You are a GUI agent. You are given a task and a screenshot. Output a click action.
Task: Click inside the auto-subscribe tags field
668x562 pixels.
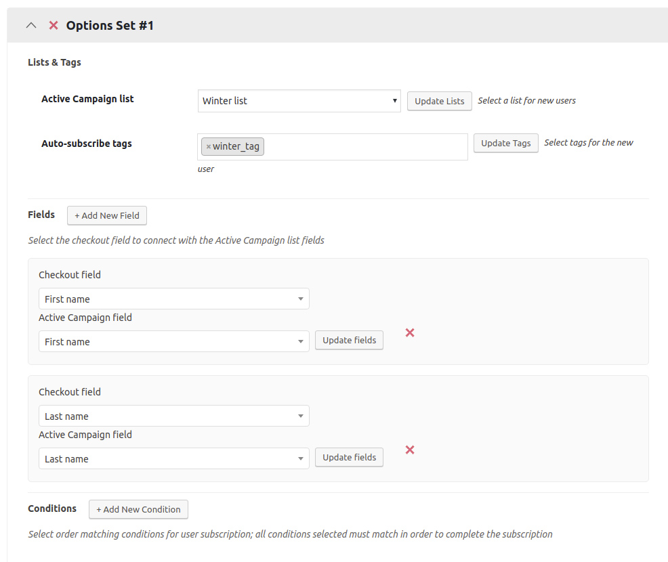pyautogui.click(x=366, y=146)
